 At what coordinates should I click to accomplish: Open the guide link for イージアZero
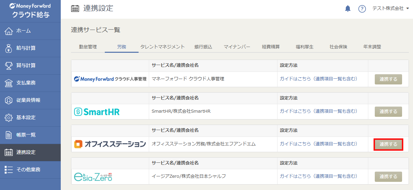pos(318,176)
